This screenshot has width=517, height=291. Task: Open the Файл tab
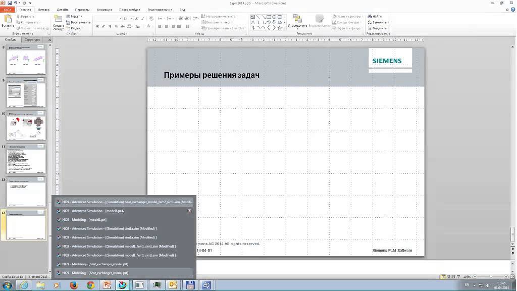pyautogui.click(x=8, y=10)
